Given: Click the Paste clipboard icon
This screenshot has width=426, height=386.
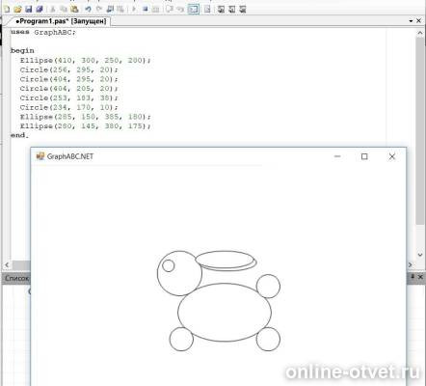Looking at the screenshot, I should click(x=74, y=9).
